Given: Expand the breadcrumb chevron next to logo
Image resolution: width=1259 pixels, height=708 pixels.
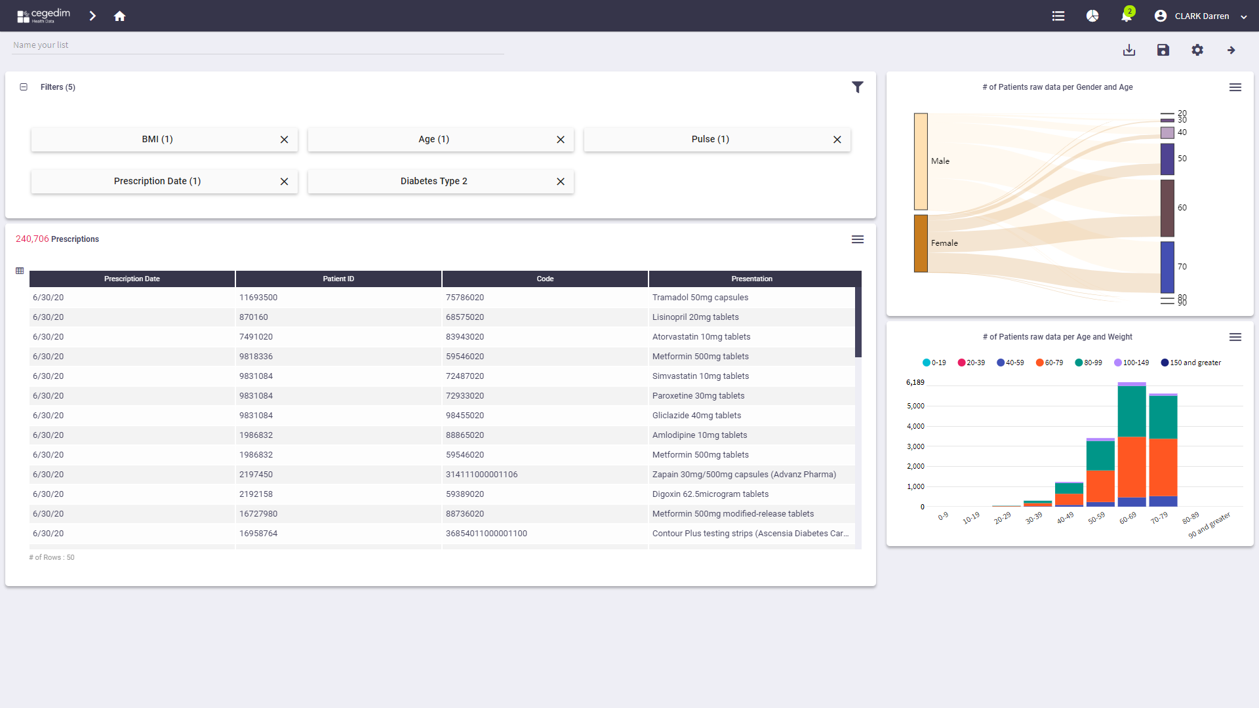Looking at the screenshot, I should [x=92, y=16].
